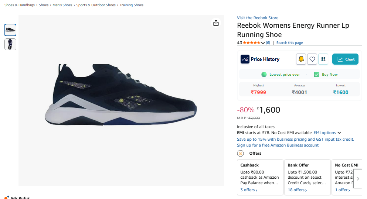367x199 pixels.
Task: Click the price alert bell icon
Action: click(301, 59)
